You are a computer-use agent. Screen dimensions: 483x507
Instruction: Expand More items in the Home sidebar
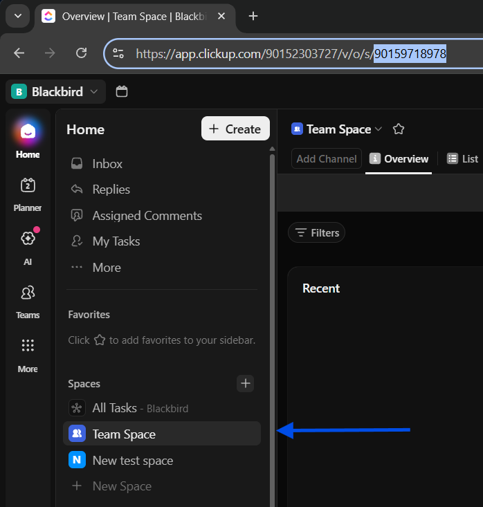(x=162, y=268)
